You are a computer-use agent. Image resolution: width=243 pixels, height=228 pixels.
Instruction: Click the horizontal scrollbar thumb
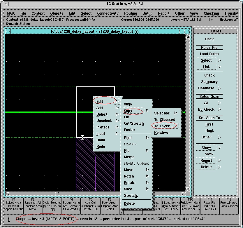pyautogui.click(x=57, y=194)
